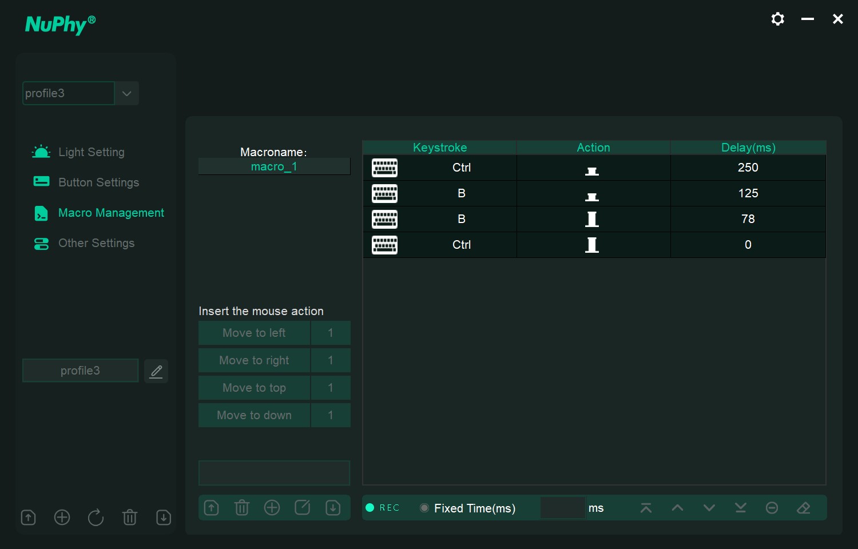Select the profile3 combo box field
Screen dimensions: 858x549
point(69,93)
